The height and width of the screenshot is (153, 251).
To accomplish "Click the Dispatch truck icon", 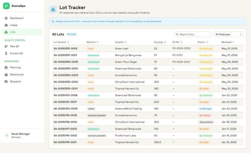I will (6, 81).
